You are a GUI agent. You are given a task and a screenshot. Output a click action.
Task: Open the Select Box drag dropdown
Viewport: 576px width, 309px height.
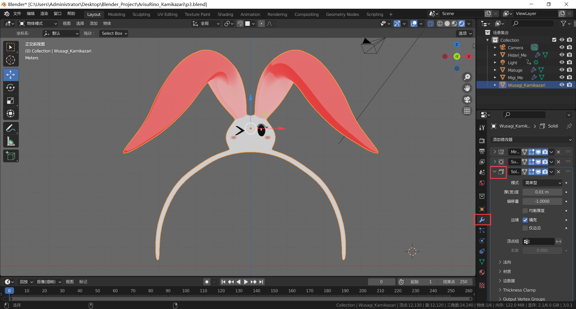click(114, 33)
